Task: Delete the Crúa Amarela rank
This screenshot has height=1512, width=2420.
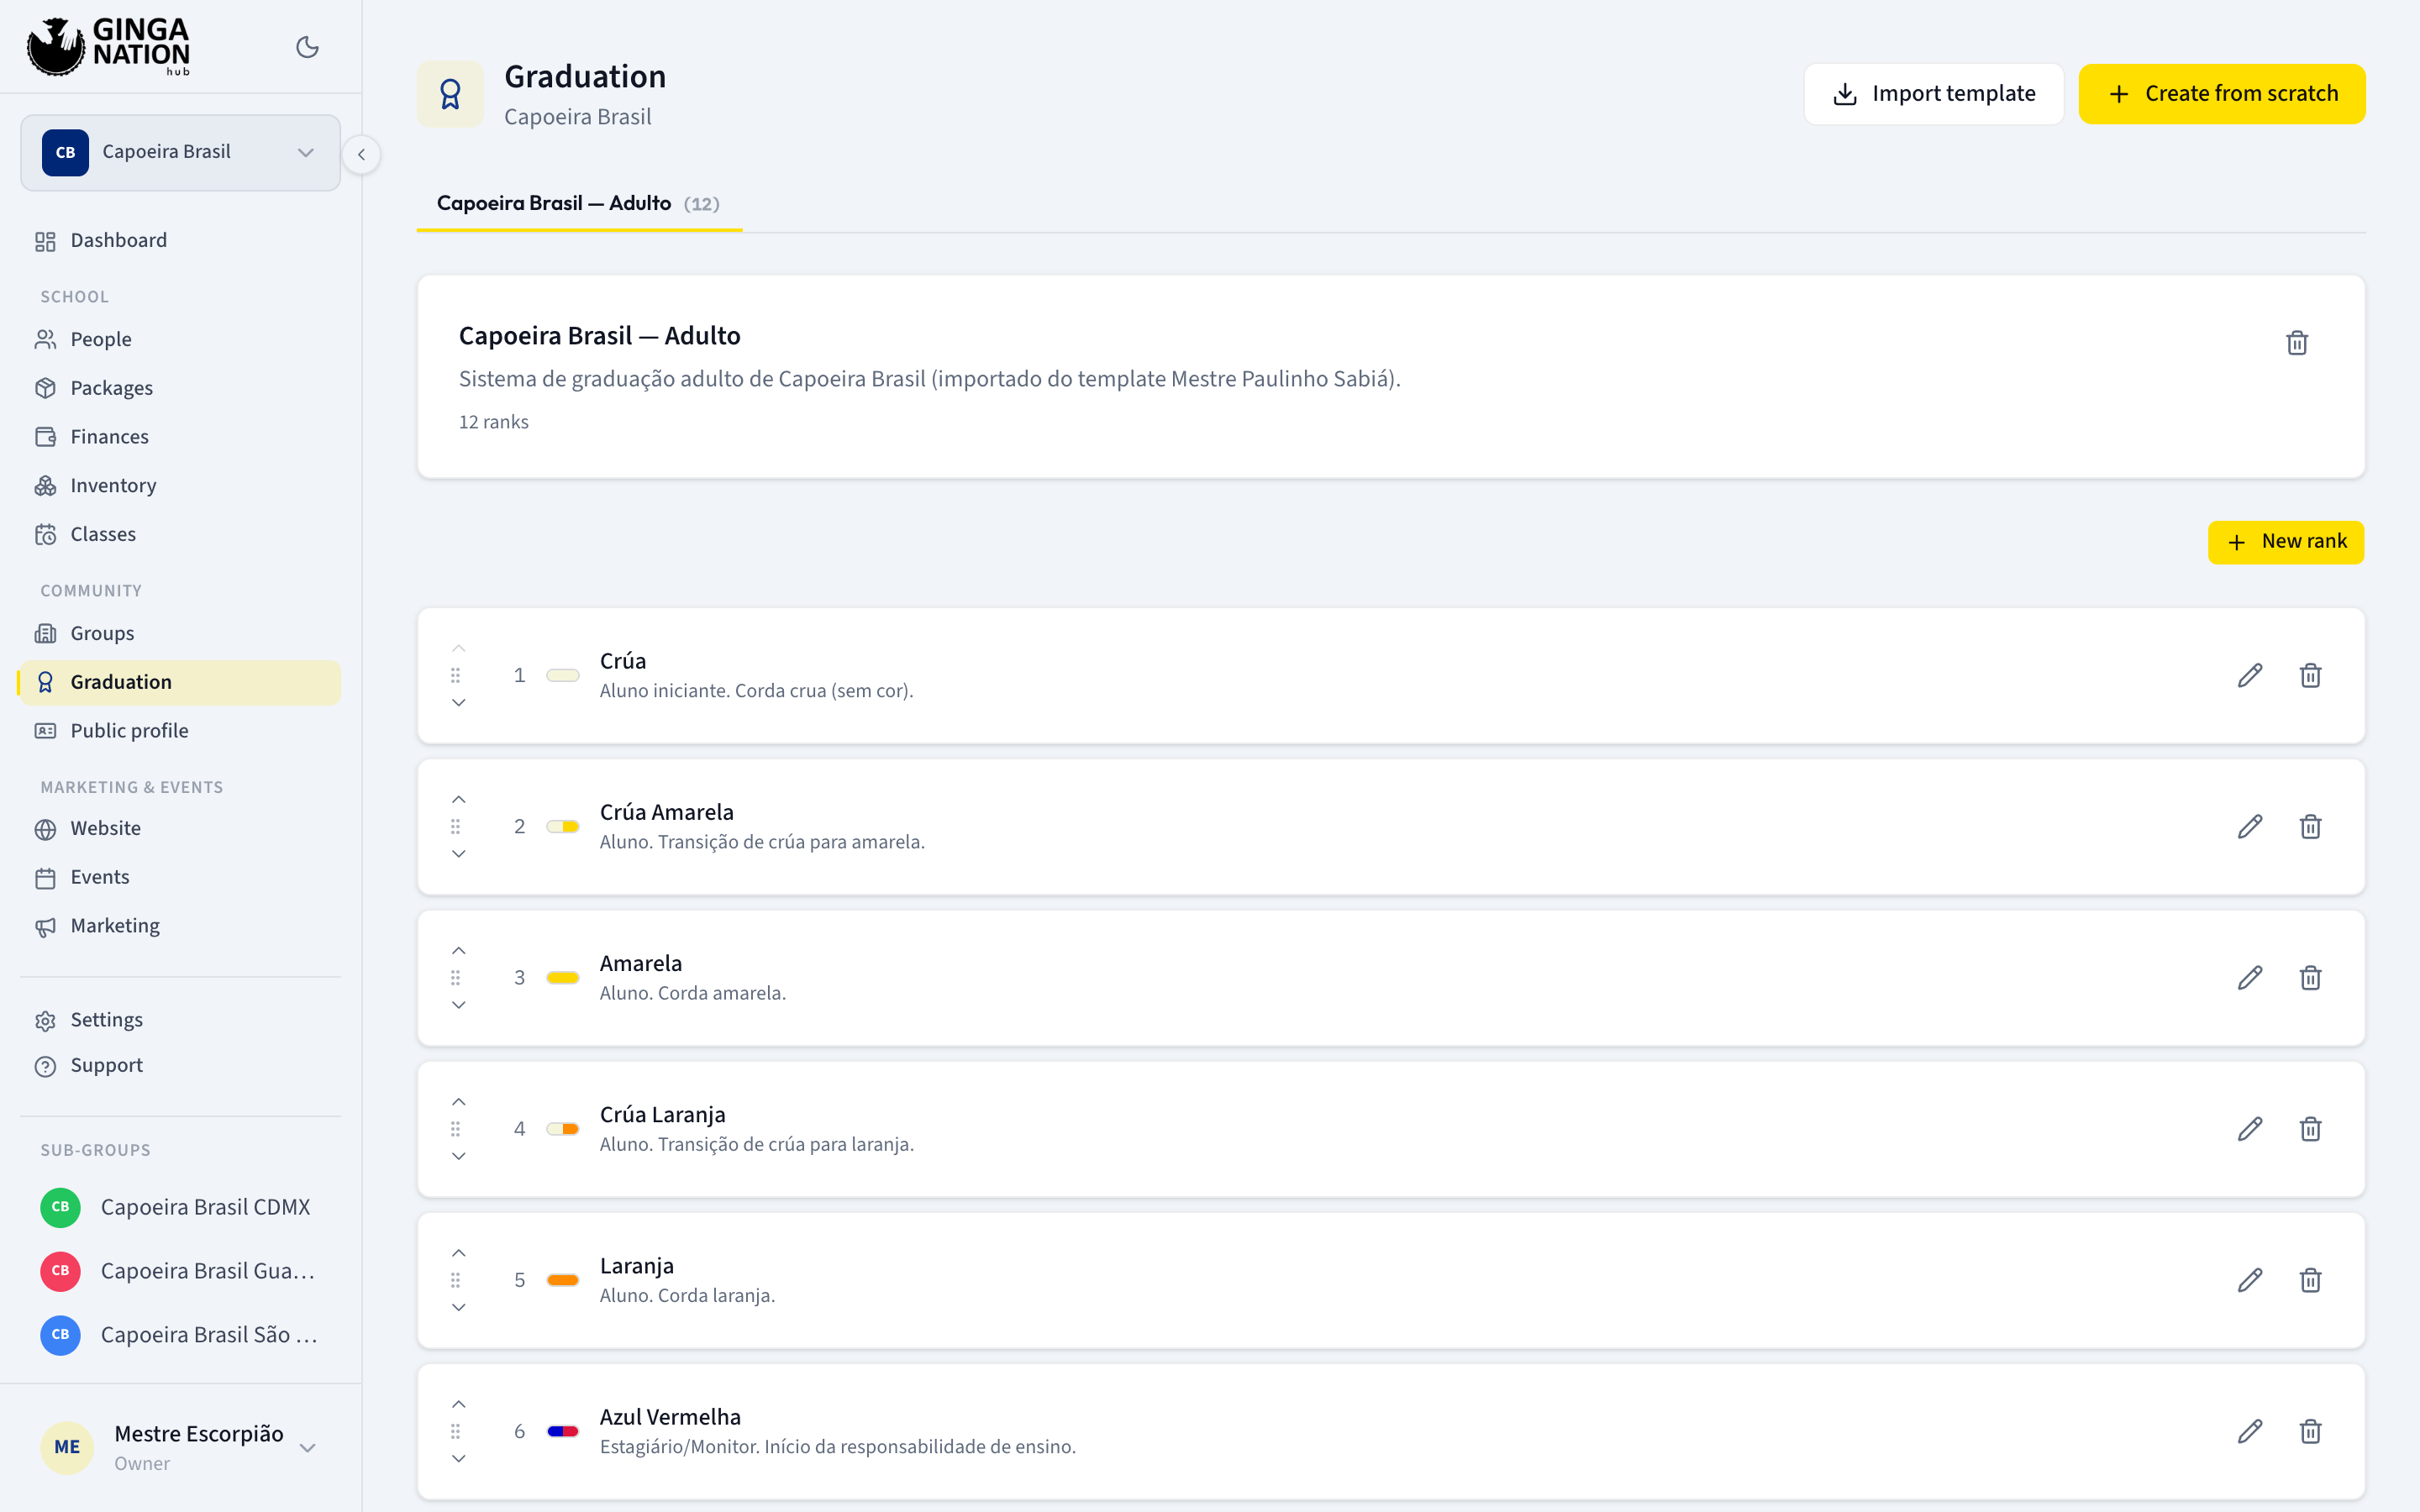Action: pos(2310,827)
